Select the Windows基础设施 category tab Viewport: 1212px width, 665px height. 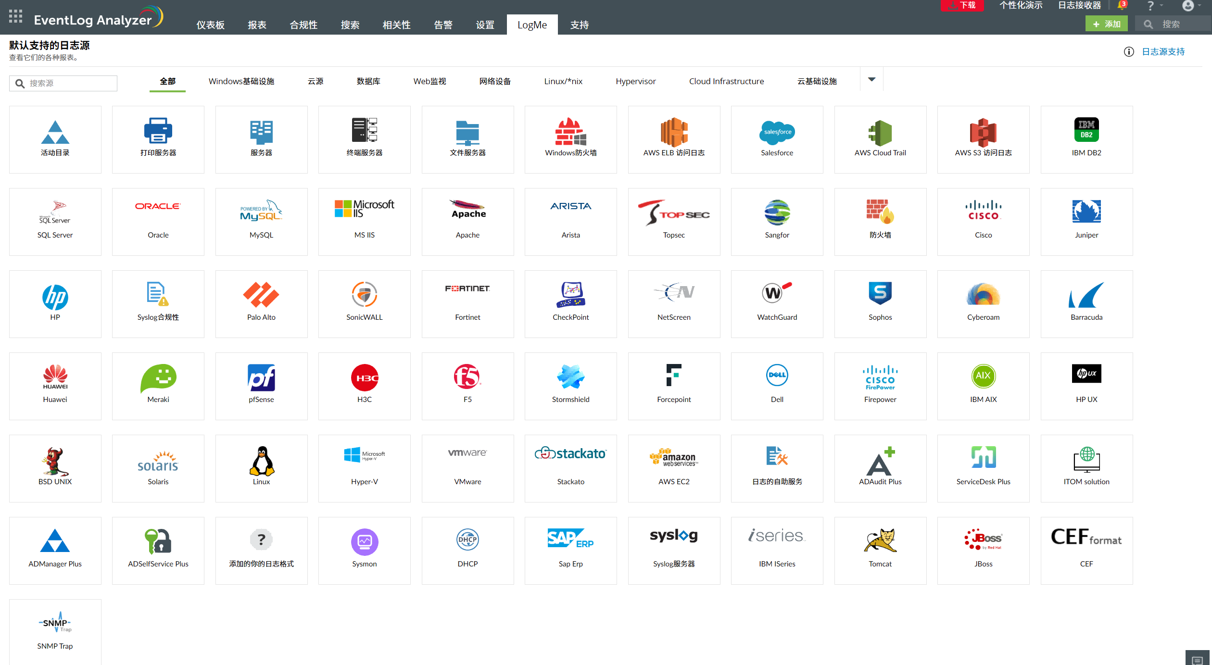tap(241, 81)
